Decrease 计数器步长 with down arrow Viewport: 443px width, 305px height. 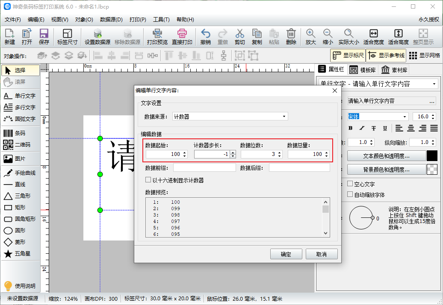[x=233, y=156]
